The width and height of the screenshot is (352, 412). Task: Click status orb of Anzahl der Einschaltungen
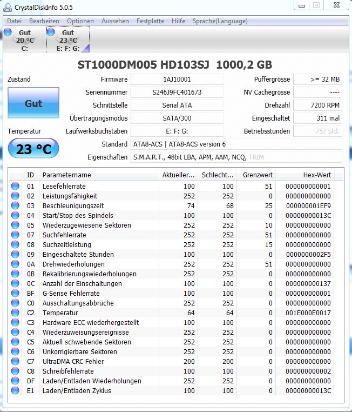tap(15, 283)
